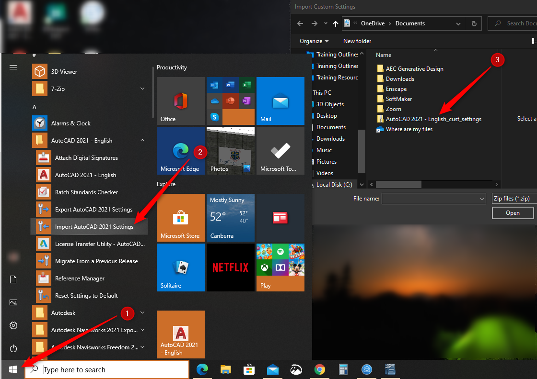537x379 pixels.
Task: Open the Canberra weather tile
Action: click(x=231, y=218)
